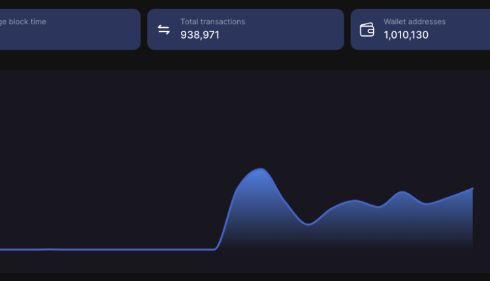The width and height of the screenshot is (490, 281).
Task: Open the Wallet addresses label
Action: (x=414, y=22)
